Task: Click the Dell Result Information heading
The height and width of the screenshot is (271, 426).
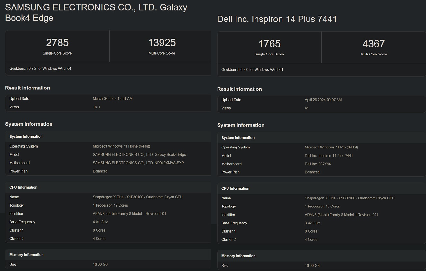Action: tap(239, 89)
